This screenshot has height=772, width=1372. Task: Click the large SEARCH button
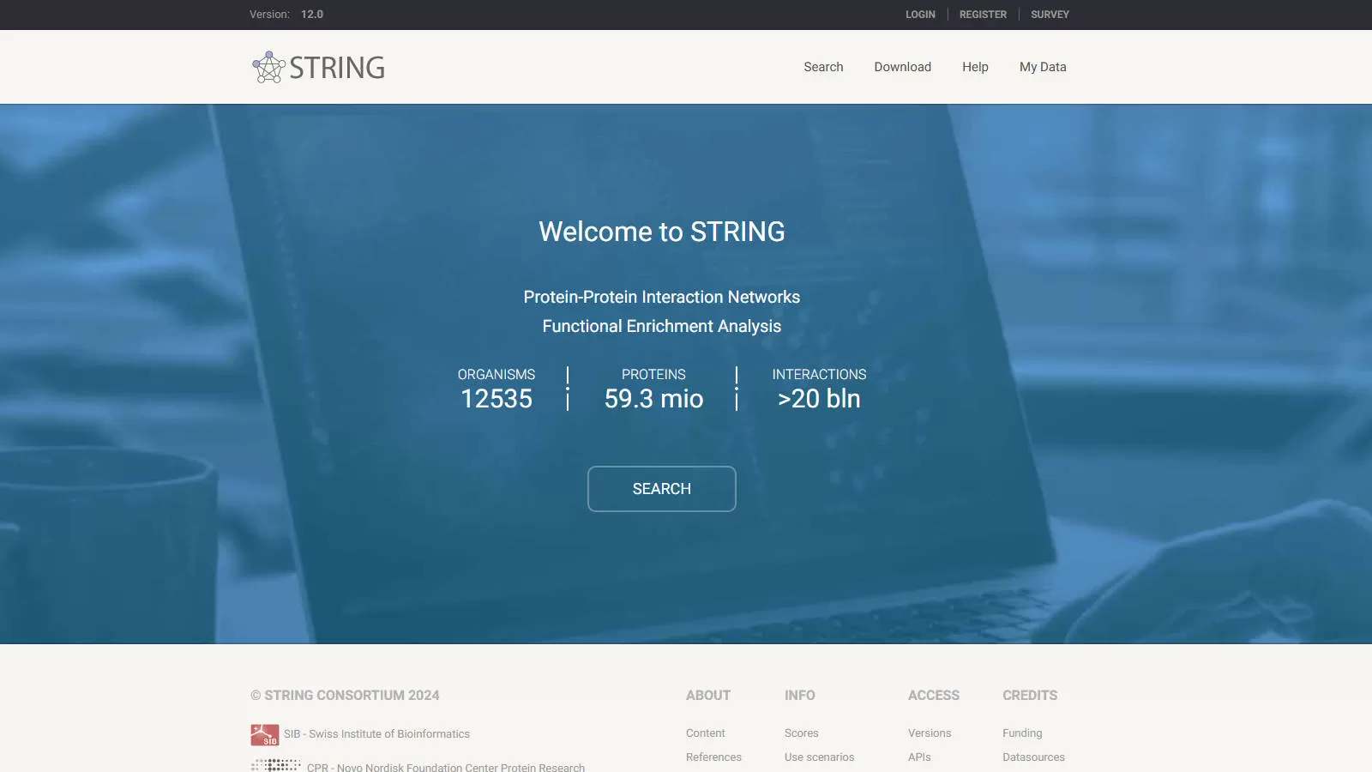662,489
